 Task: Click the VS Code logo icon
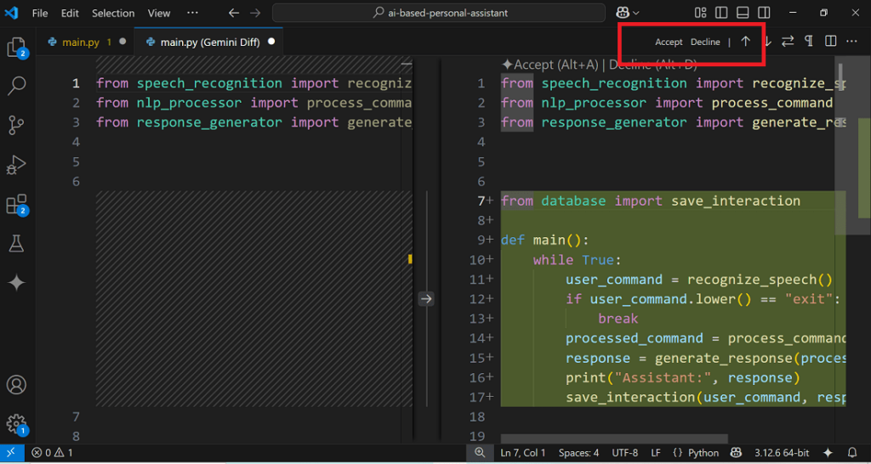11,13
